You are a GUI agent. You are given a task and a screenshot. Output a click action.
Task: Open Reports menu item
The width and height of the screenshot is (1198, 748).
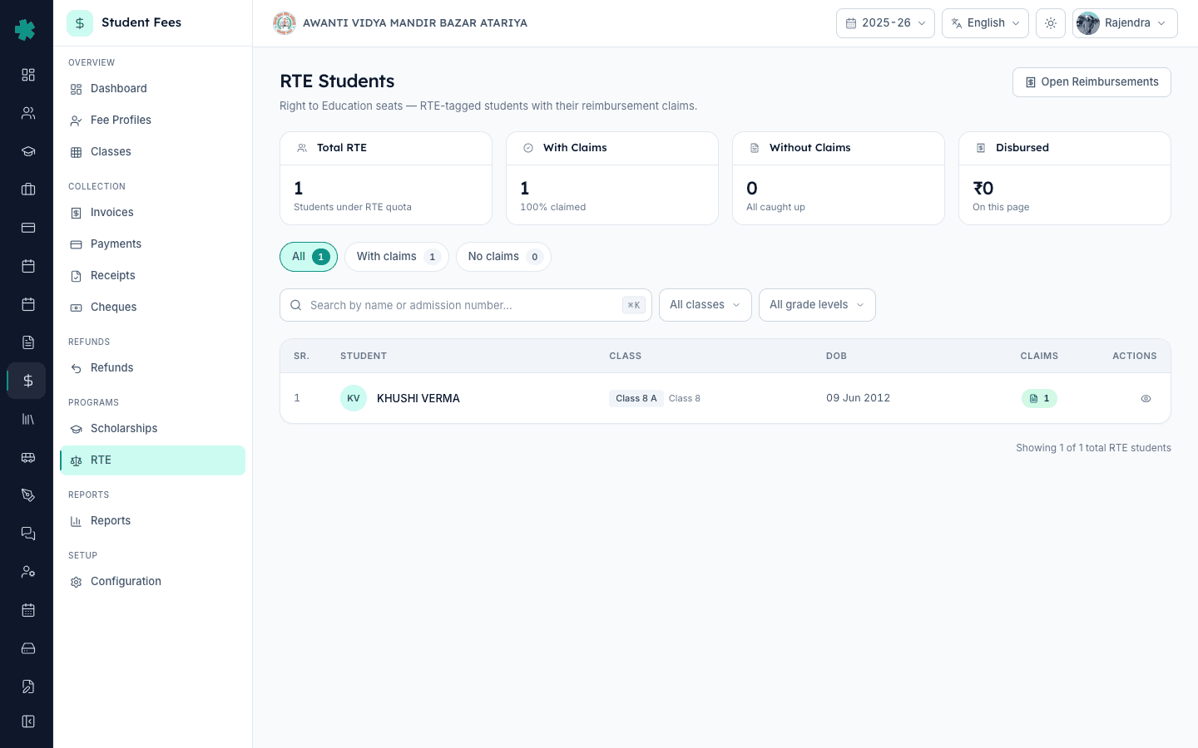[x=152, y=521]
